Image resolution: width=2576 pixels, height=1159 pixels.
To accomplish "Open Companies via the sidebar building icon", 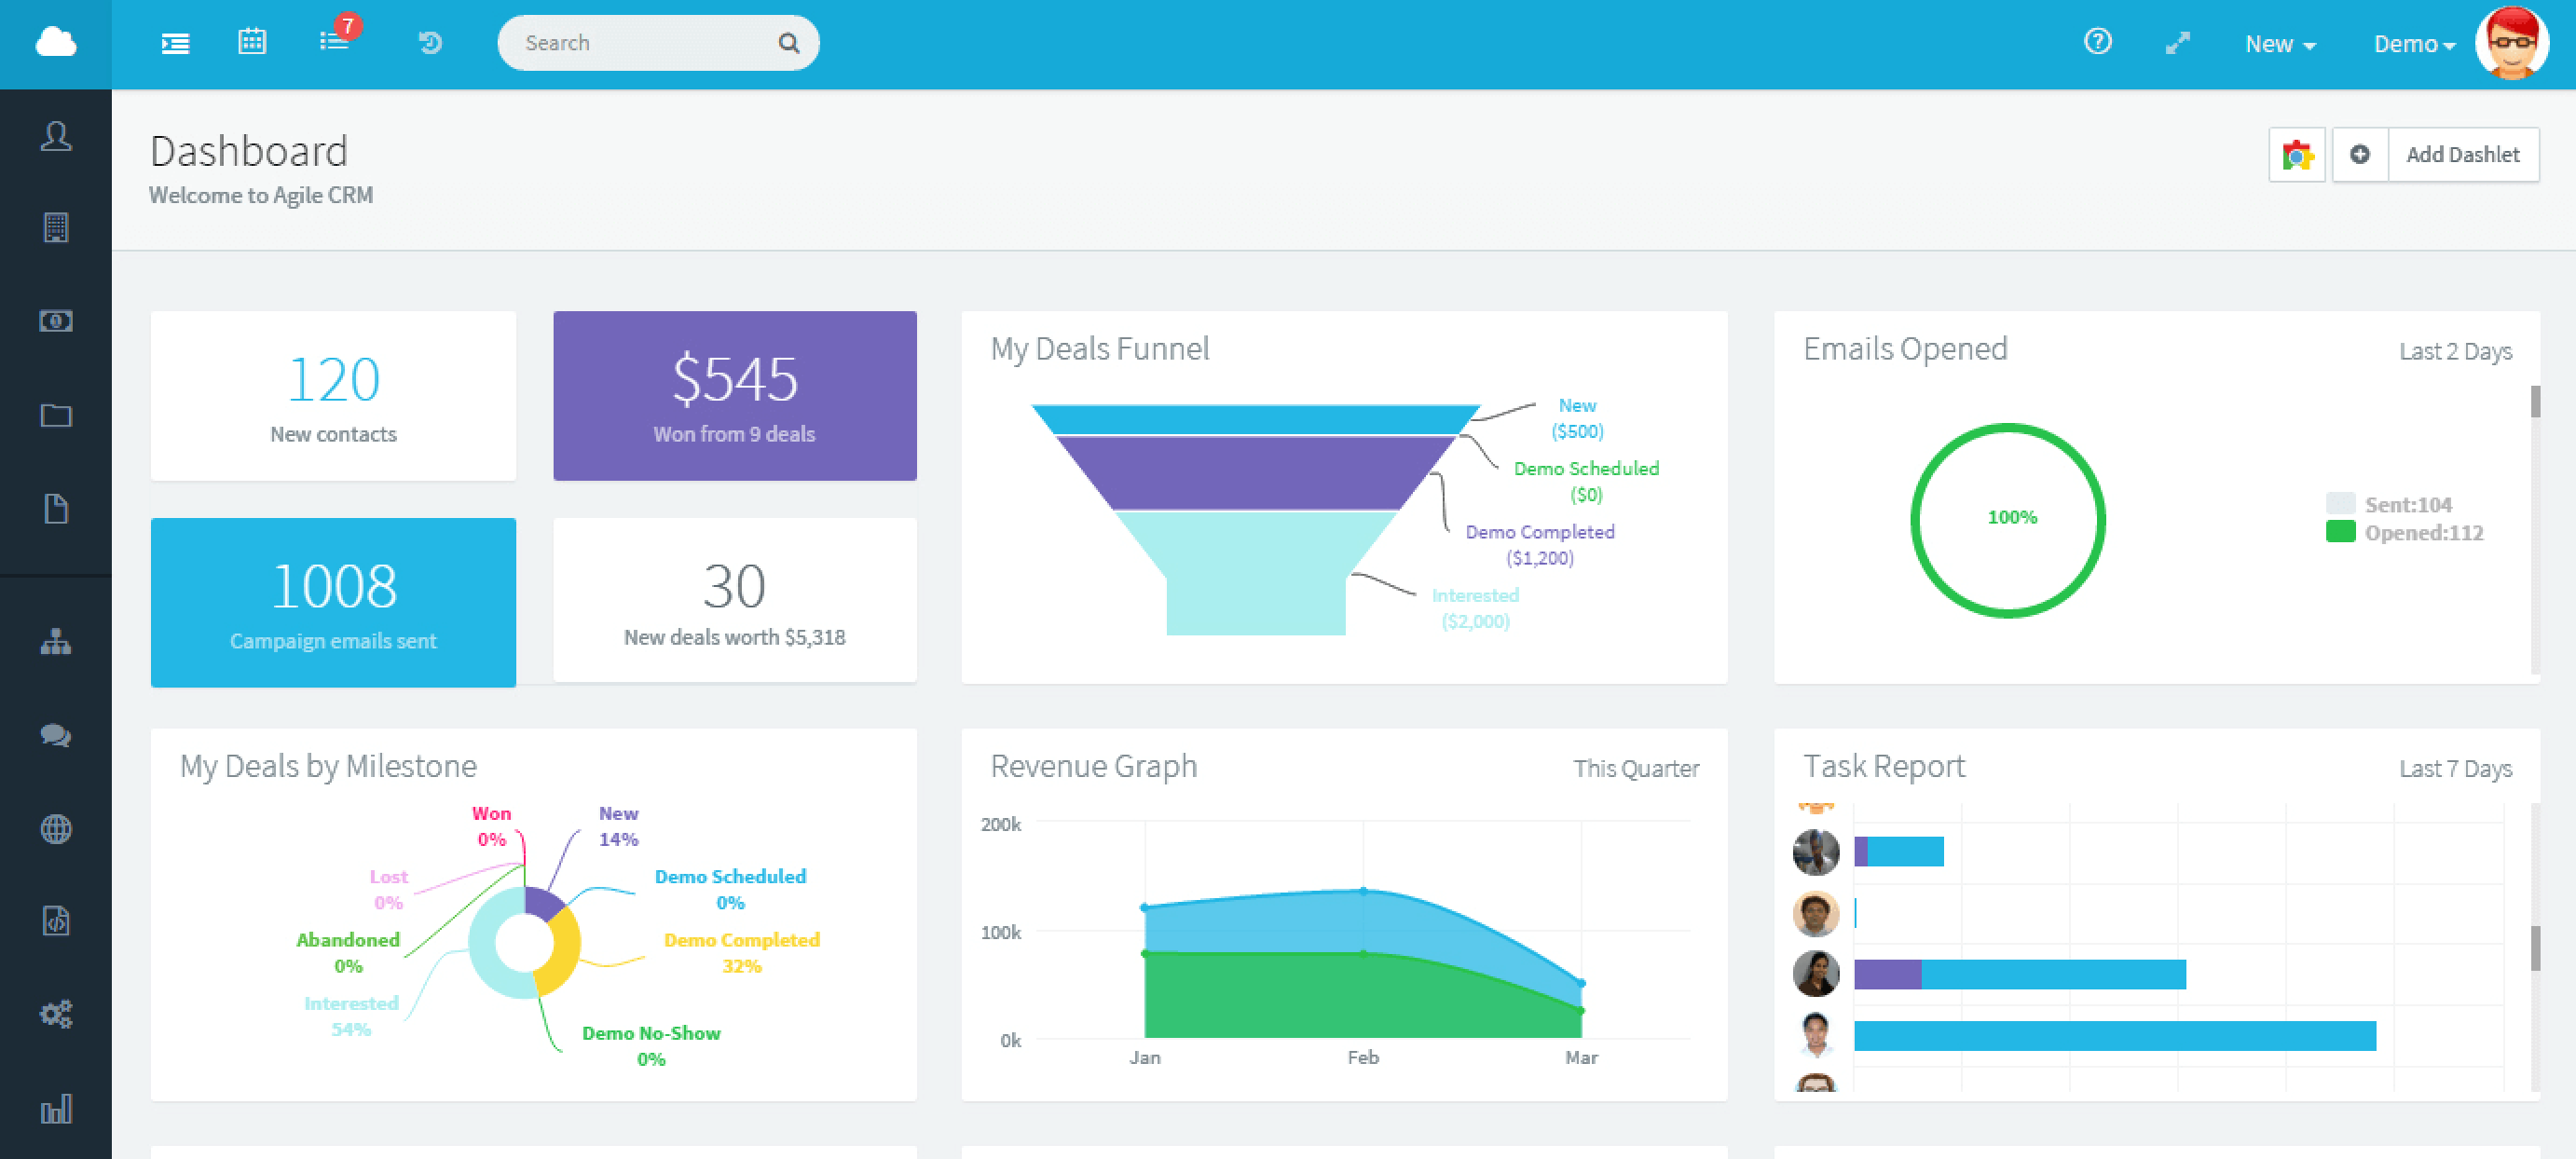I will (56, 227).
